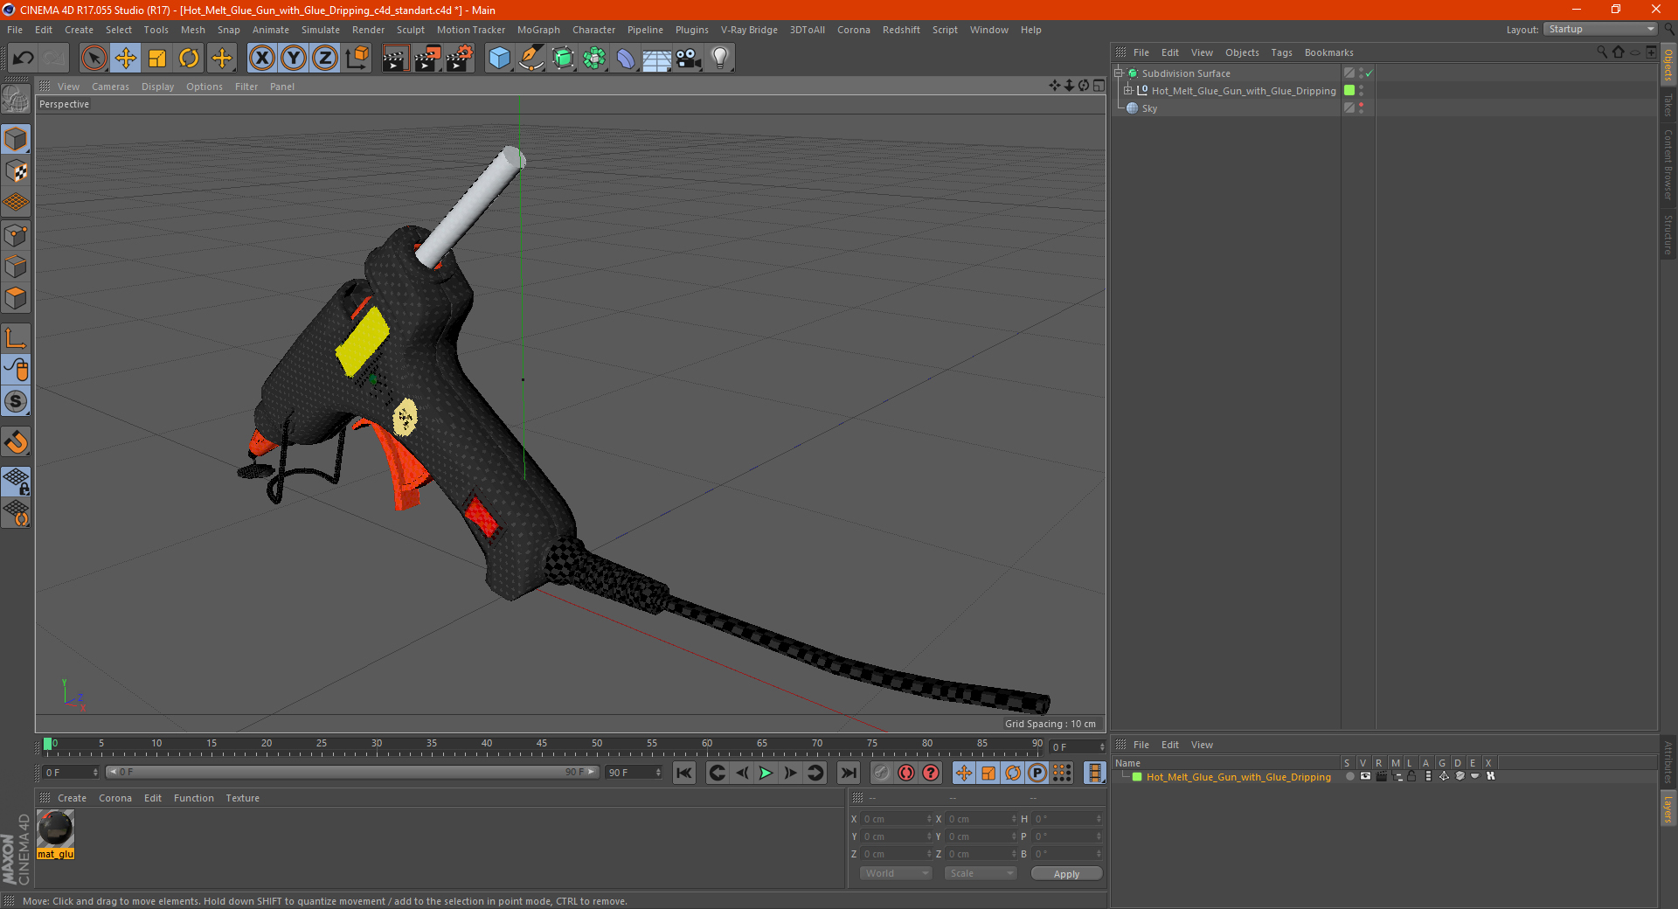
Task: Open the Tags menu in Object Manager
Action: click(x=1281, y=52)
